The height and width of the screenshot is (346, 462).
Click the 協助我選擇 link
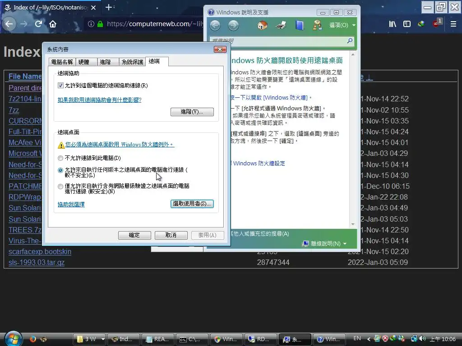pyautogui.click(x=71, y=204)
